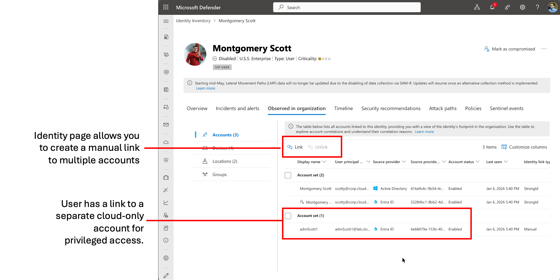Open the Attack paths tab

pos(443,108)
